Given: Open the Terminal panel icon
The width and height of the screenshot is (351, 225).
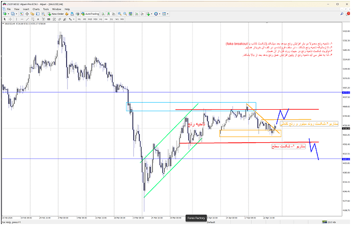Looking at the screenshot, I should pyautogui.click(x=38, y=14).
